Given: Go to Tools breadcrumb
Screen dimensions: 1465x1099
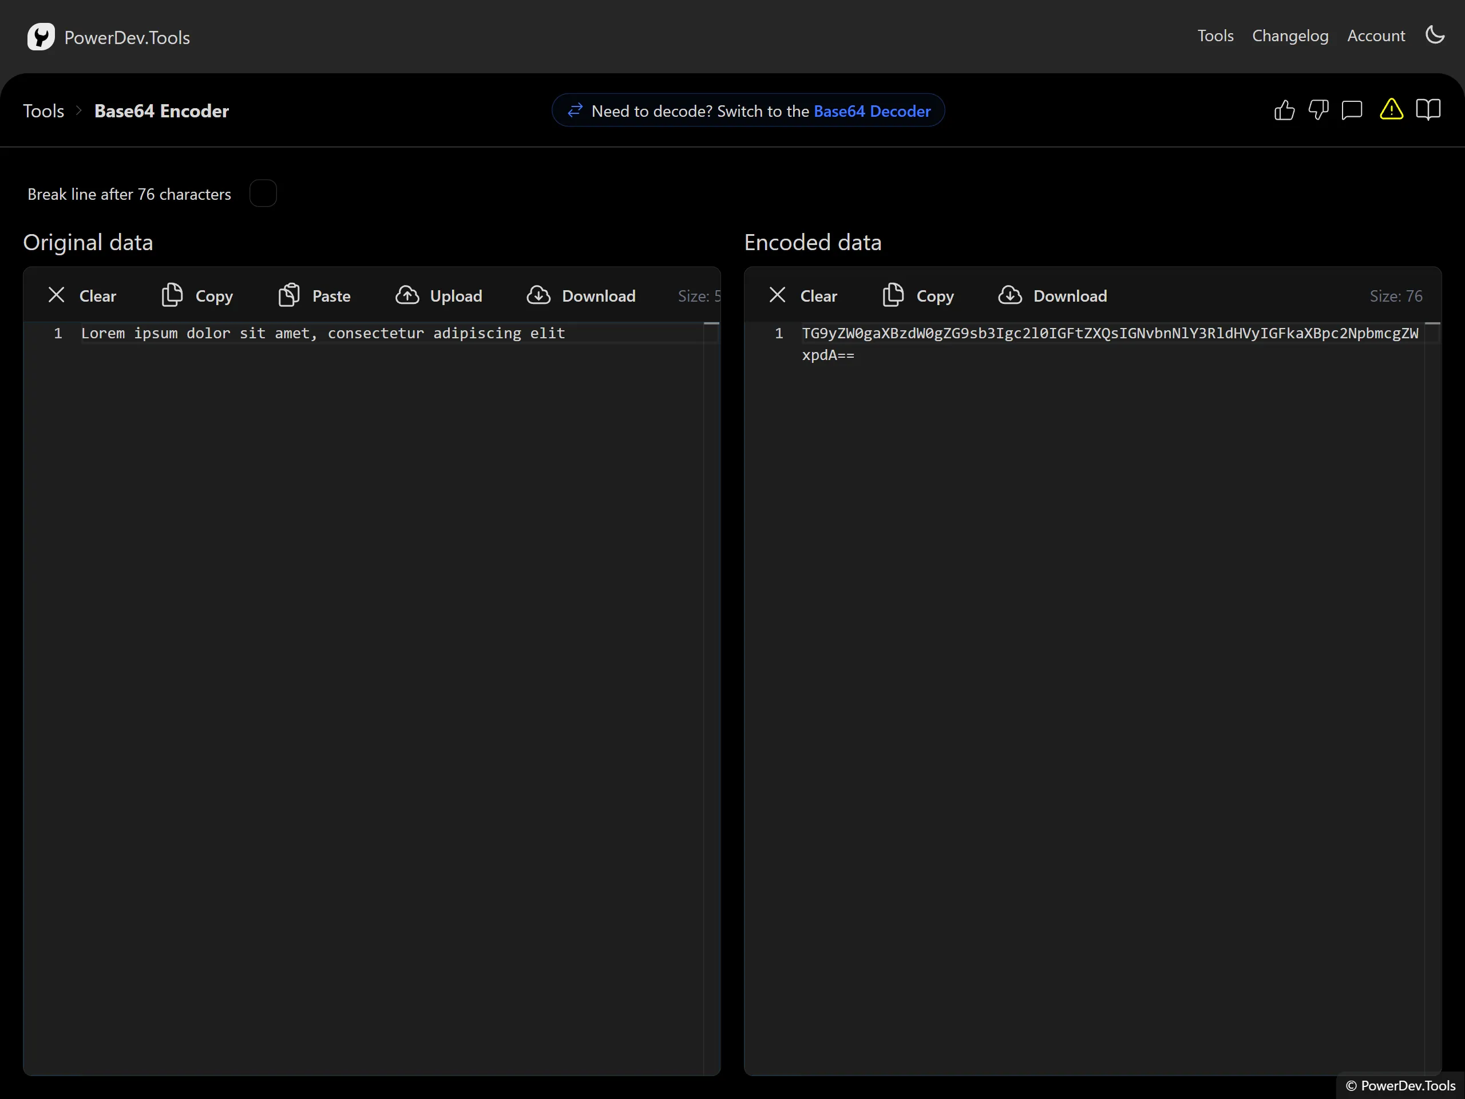Looking at the screenshot, I should click(43, 110).
